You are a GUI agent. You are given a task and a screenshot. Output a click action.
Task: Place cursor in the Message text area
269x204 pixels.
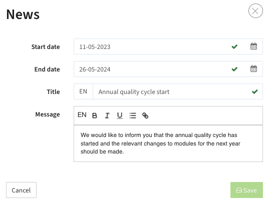pos(168,143)
